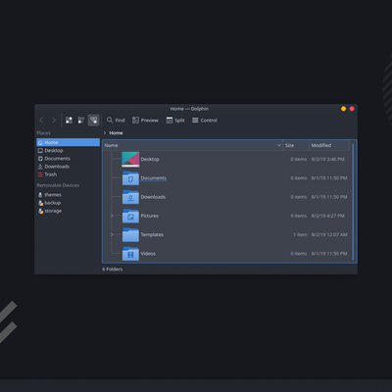Switch to Details view mode
392x392 pixels.
(x=94, y=121)
